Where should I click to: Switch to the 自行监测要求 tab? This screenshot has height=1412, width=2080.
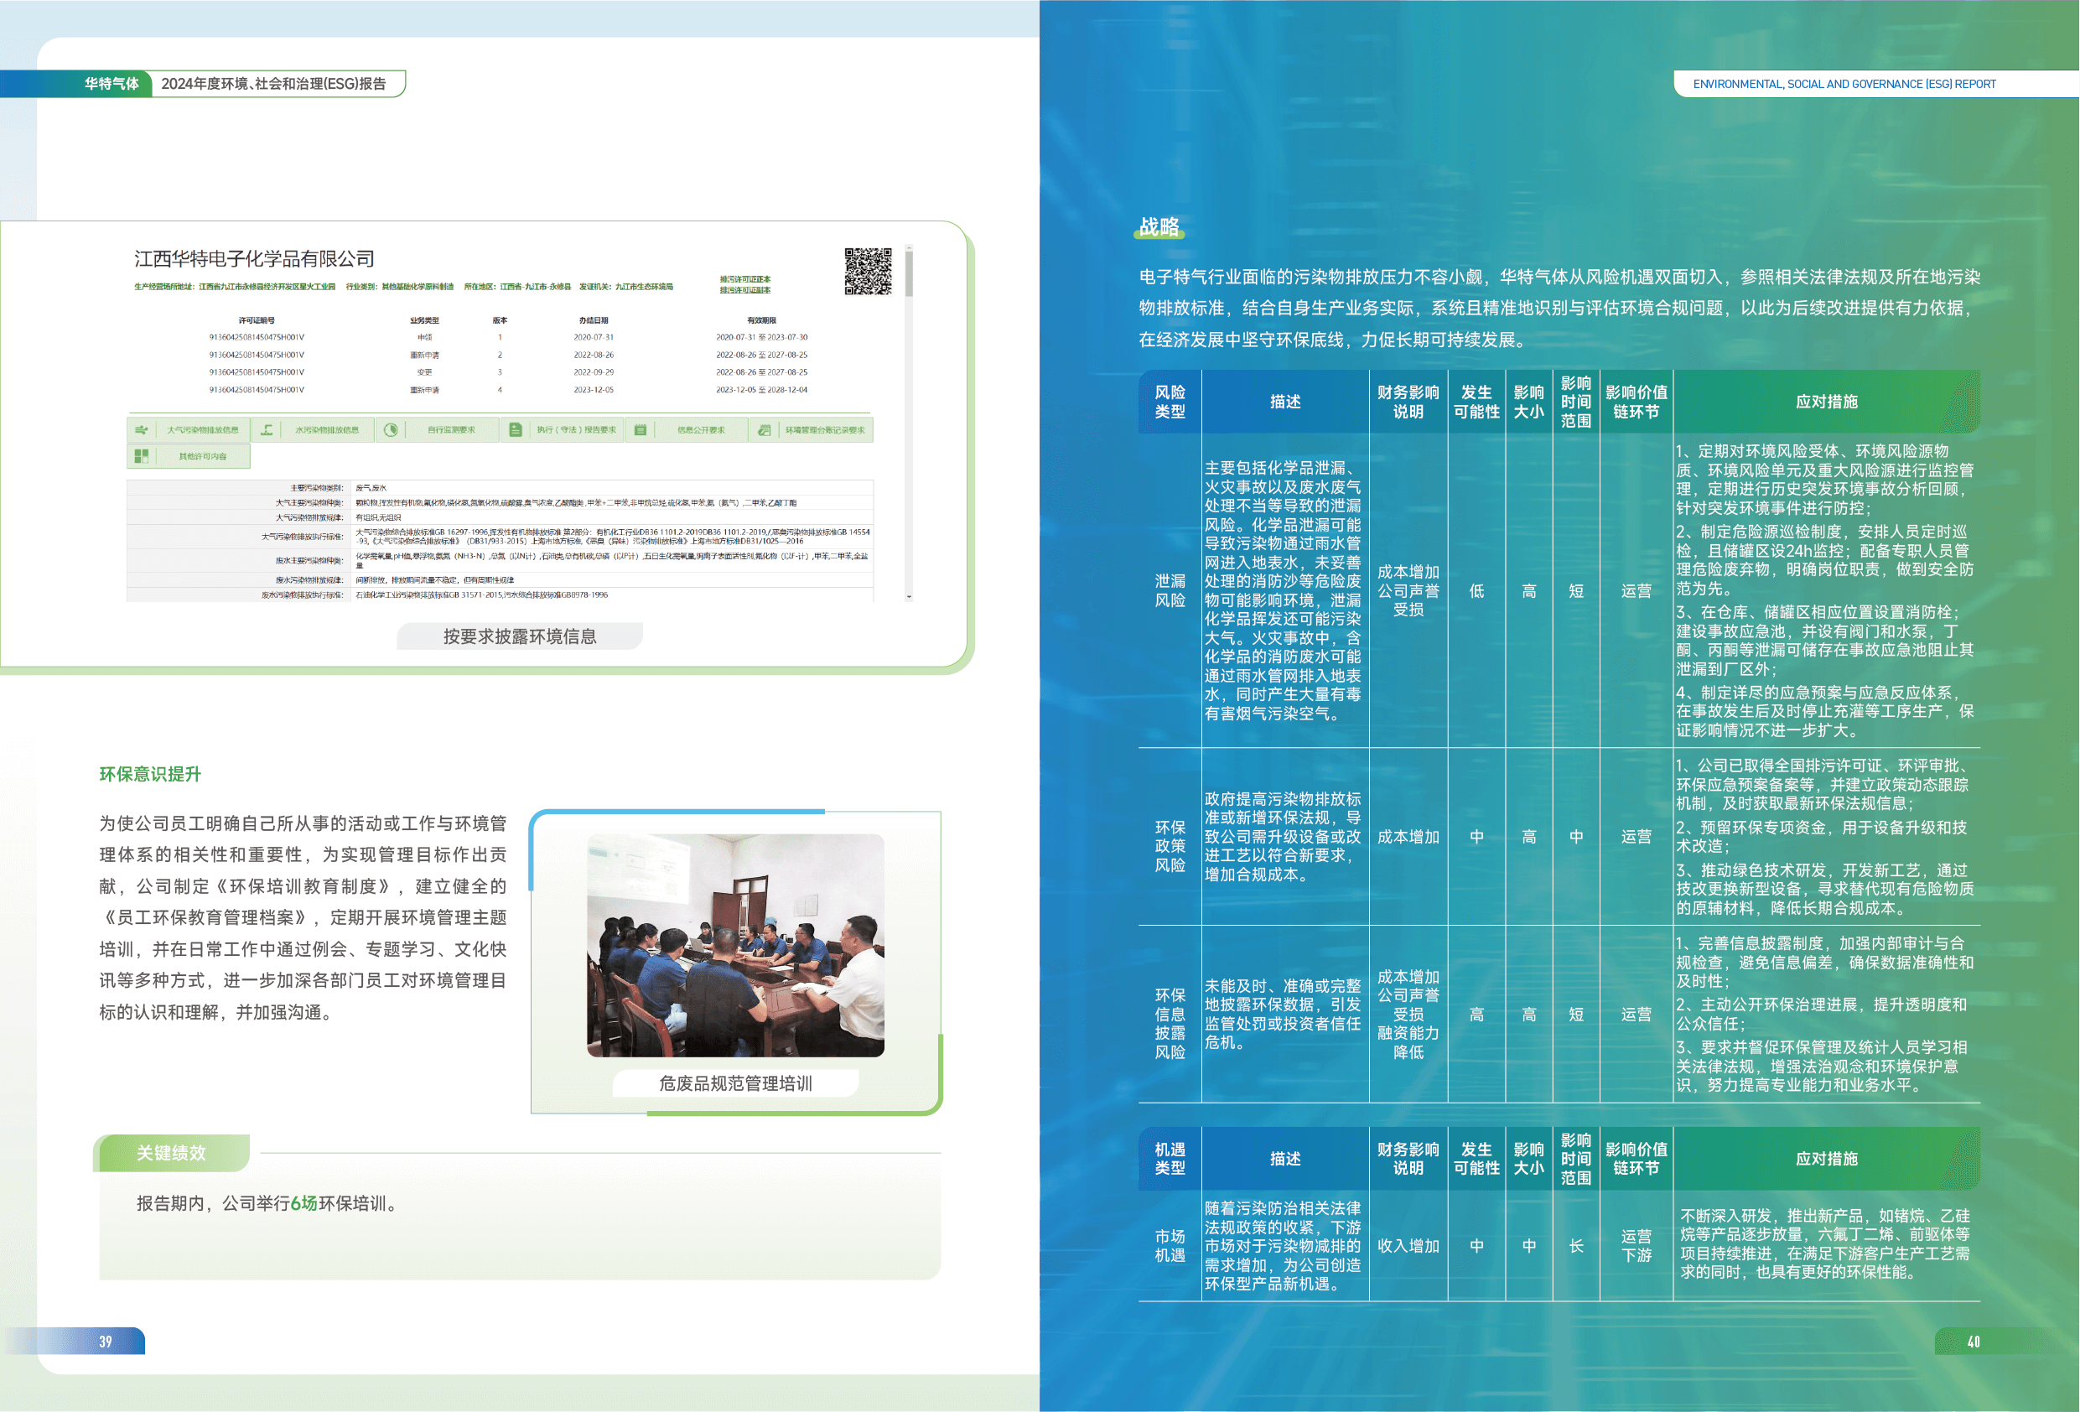451,430
